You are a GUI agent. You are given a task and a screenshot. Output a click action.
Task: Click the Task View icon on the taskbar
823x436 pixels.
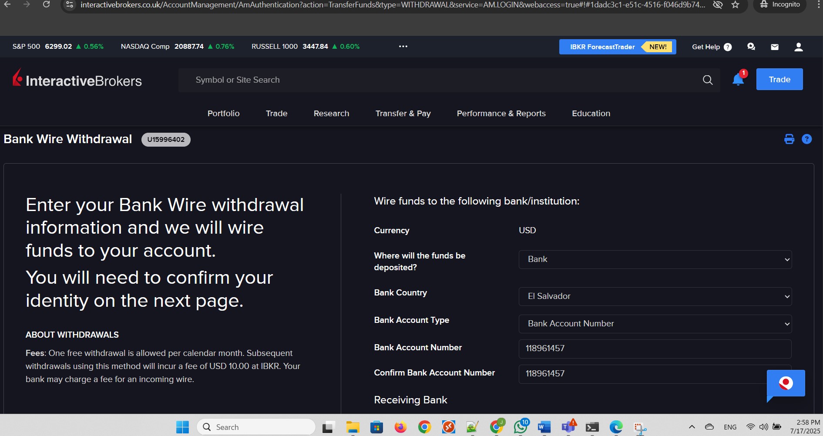(328, 427)
